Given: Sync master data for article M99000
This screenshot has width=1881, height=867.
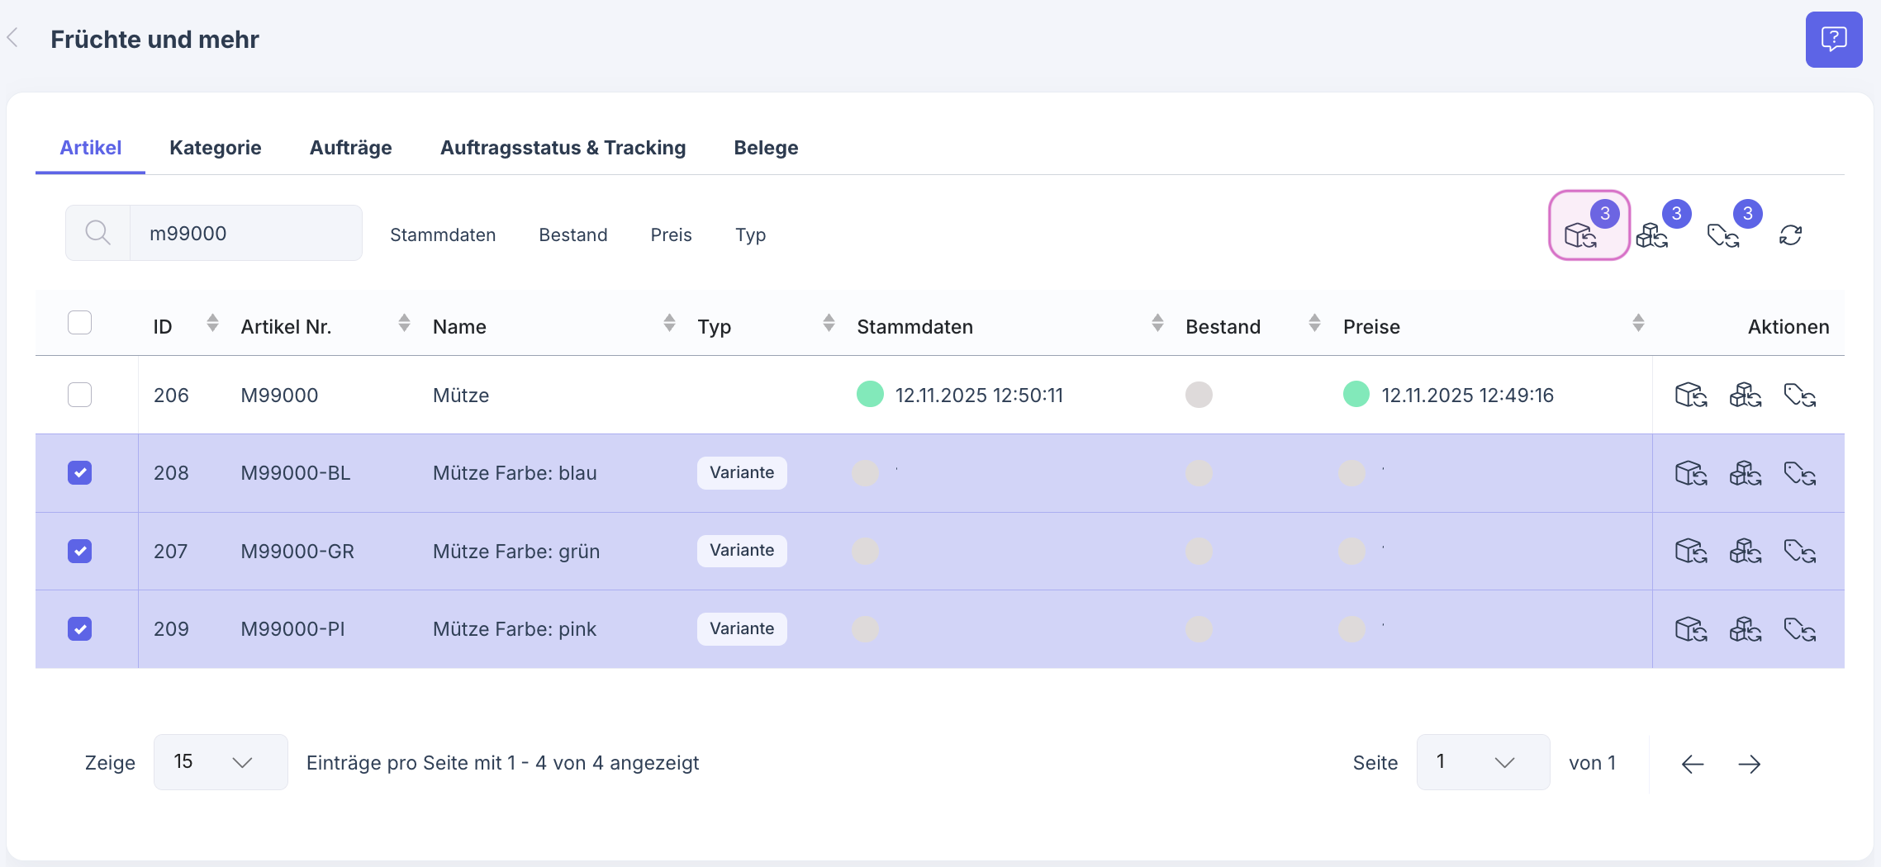Looking at the screenshot, I should pyautogui.click(x=1691, y=396).
